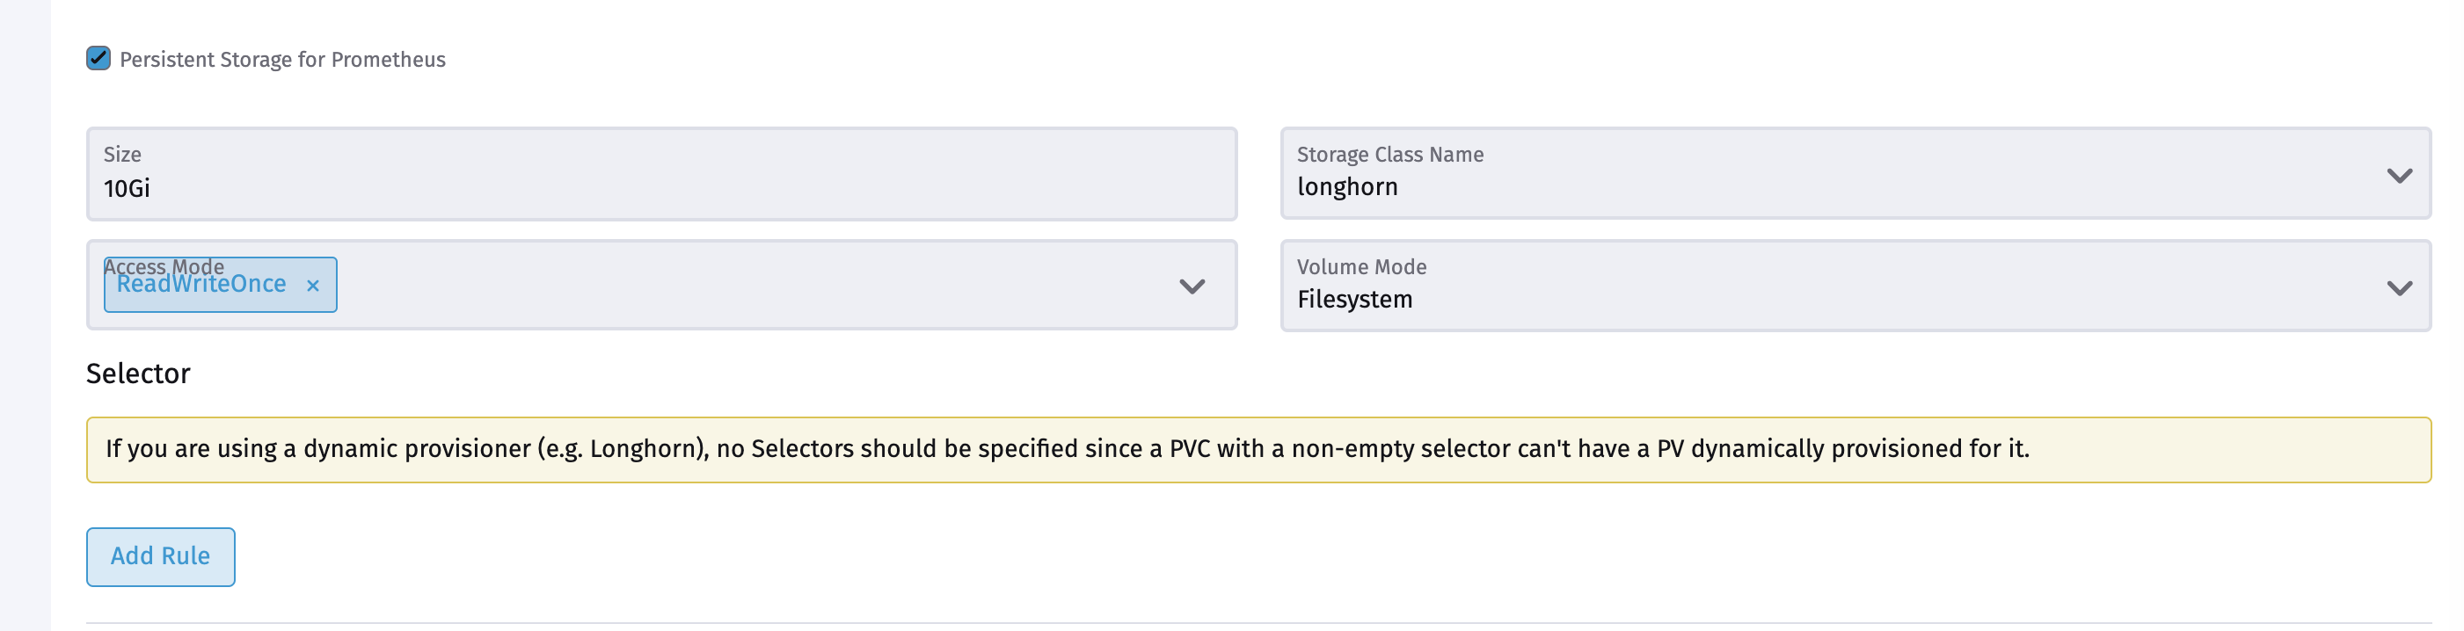Viewport: 2464px width, 631px height.
Task: Click the Storage Class Name chevron icon
Action: pyautogui.click(x=2396, y=175)
